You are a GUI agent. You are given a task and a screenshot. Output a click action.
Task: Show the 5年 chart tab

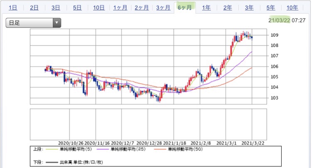coord(270,7)
